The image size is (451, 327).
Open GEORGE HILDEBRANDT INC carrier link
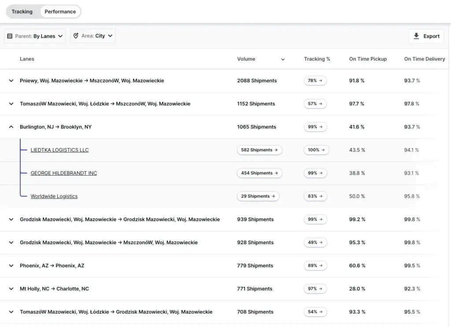coord(63,173)
